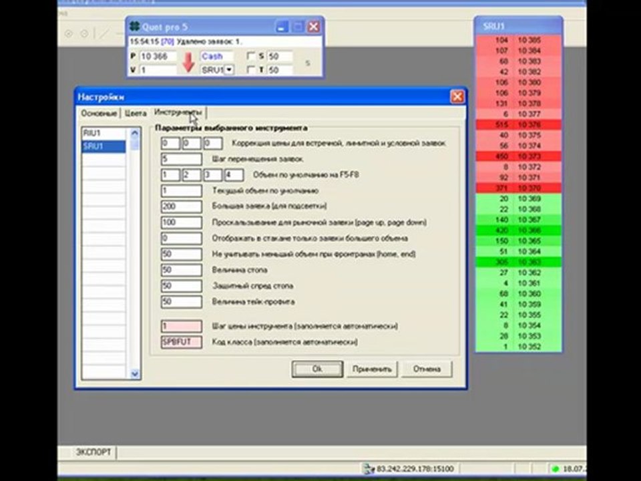Screen dimensions: 641x481
Task: Click the P price field showing 10 366
Action: click(x=158, y=56)
